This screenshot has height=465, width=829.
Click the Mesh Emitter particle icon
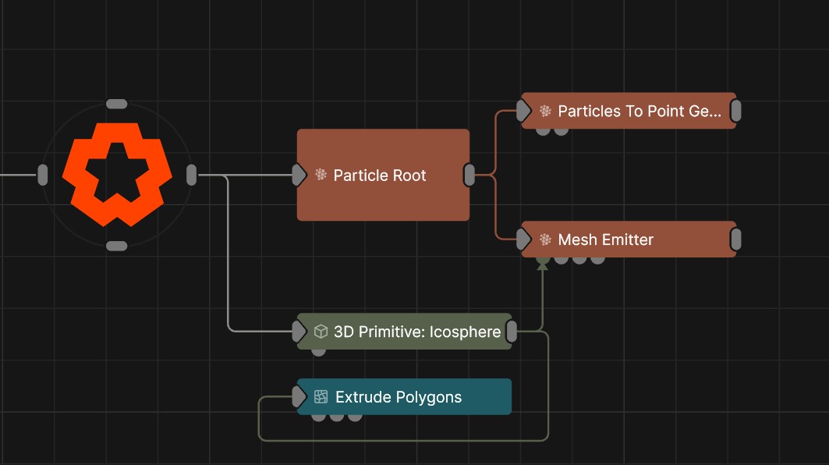[545, 240]
